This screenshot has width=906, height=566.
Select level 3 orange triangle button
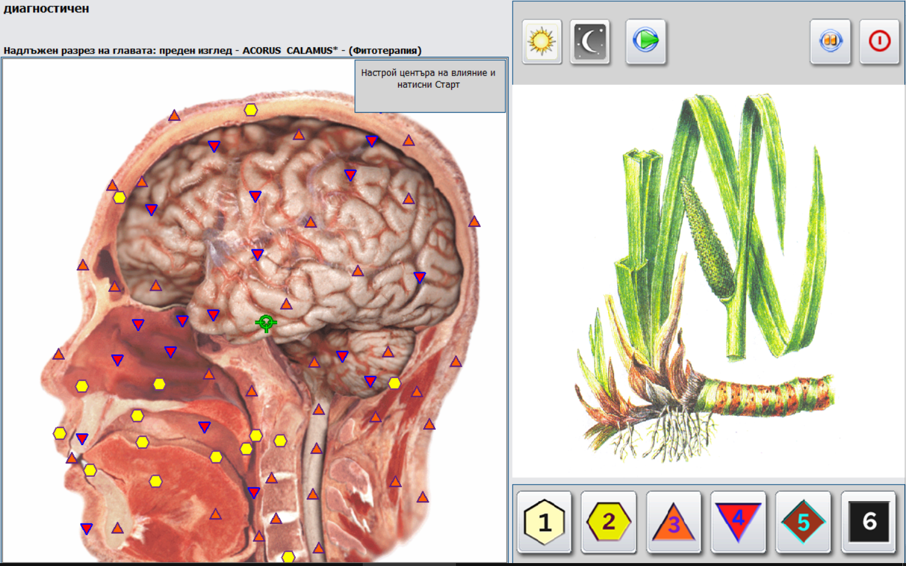coord(674,522)
